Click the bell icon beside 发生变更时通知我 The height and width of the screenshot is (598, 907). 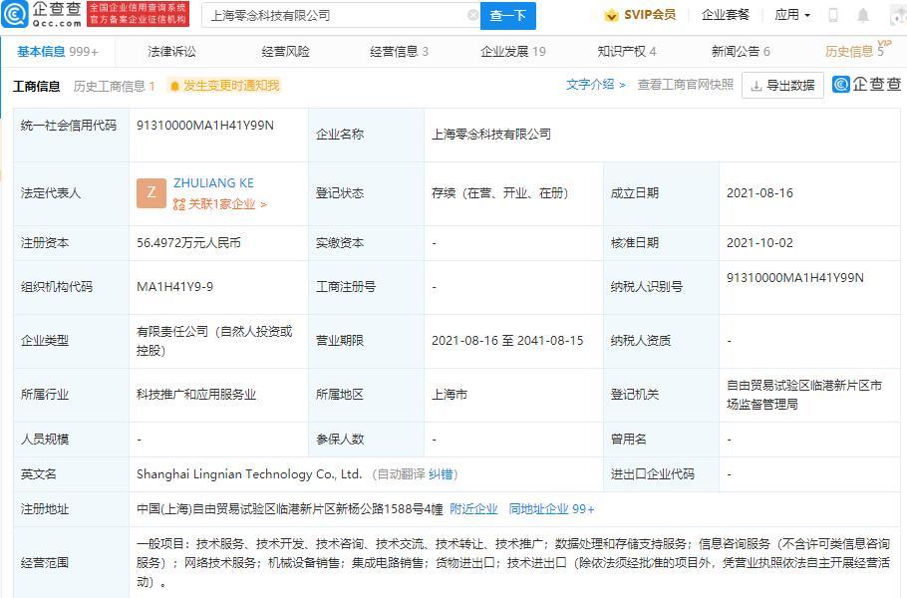[174, 86]
